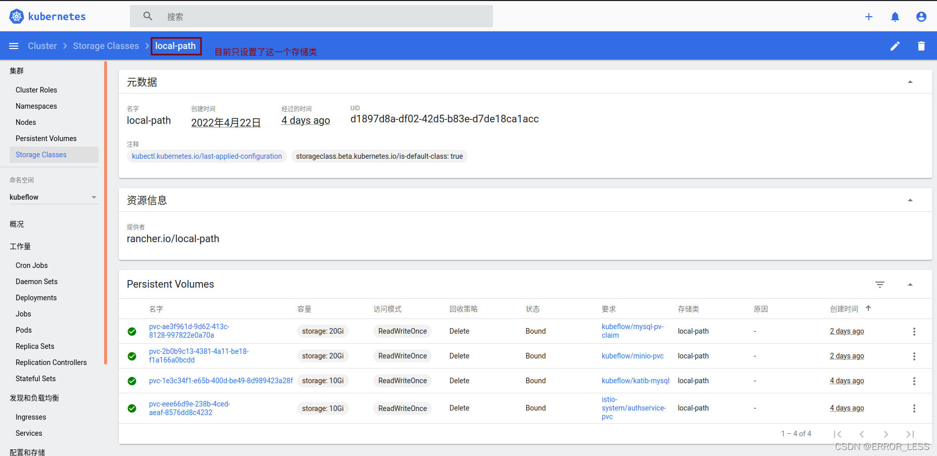Screen dimensions: 937x456
Task: Open volume pvc-1e3c34f1-e65b-400d link
Action: click(221, 381)
